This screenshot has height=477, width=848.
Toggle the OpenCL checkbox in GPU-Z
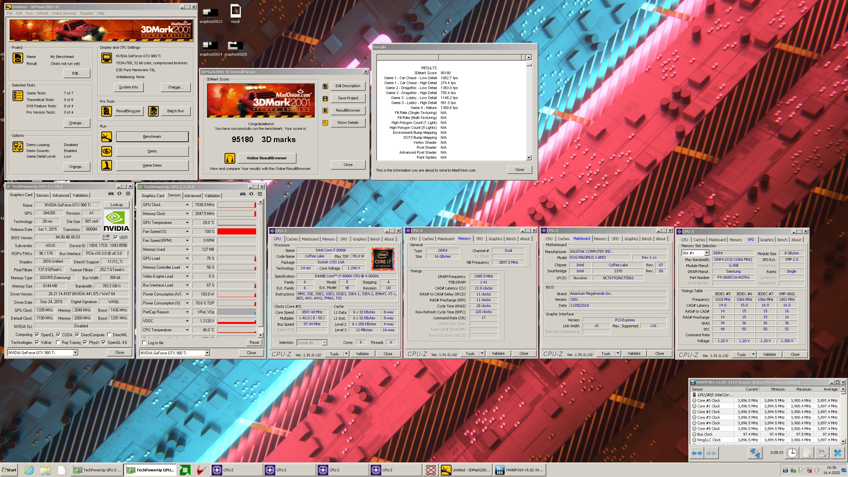point(37,335)
